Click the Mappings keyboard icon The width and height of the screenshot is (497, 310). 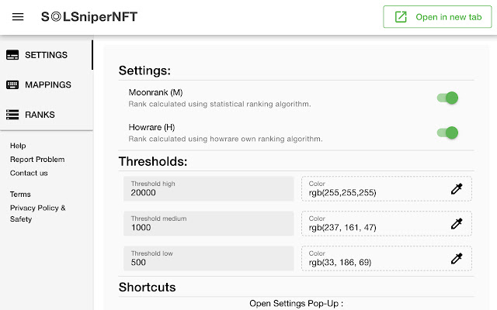coord(12,84)
